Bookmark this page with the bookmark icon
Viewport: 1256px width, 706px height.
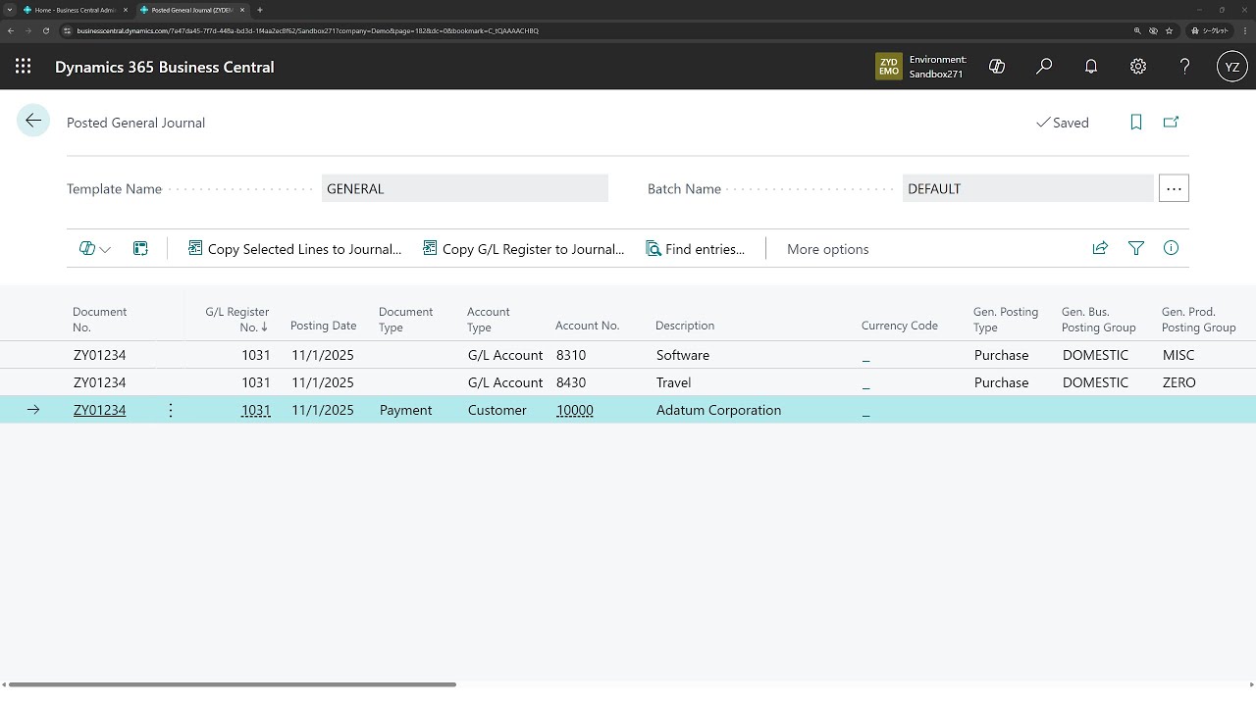(1136, 123)
